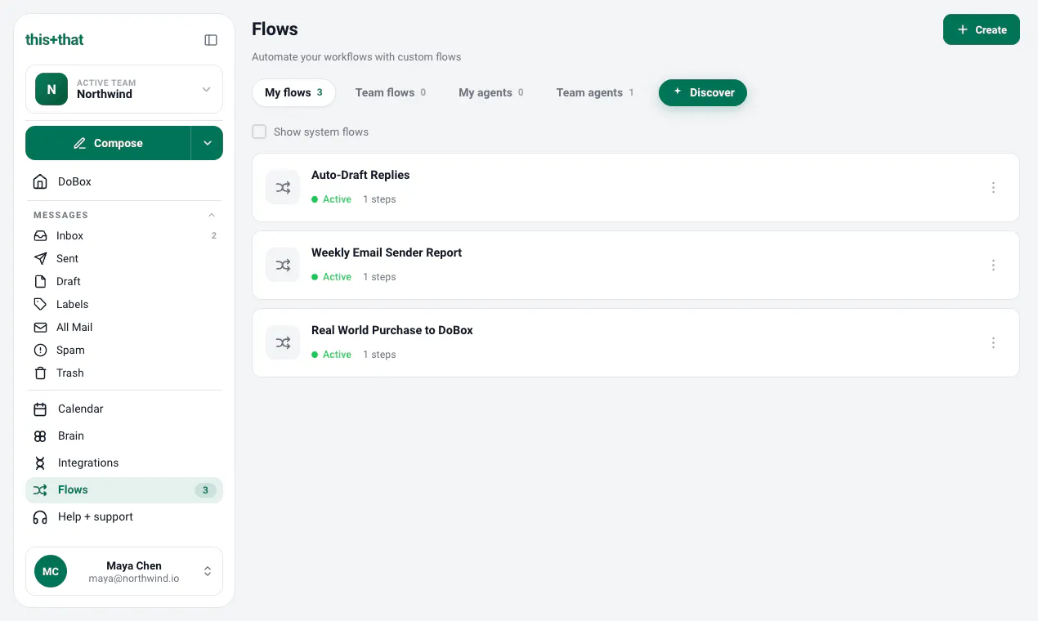Open the Draft document icon
The width and height of the screenshot is (1038, 621).
(x=40, y=281)
